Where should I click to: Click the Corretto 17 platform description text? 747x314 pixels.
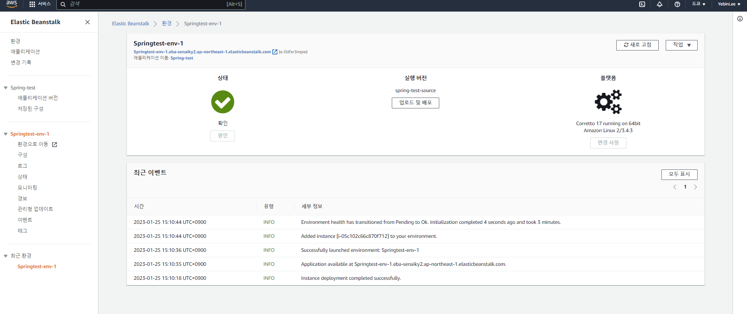608,127
